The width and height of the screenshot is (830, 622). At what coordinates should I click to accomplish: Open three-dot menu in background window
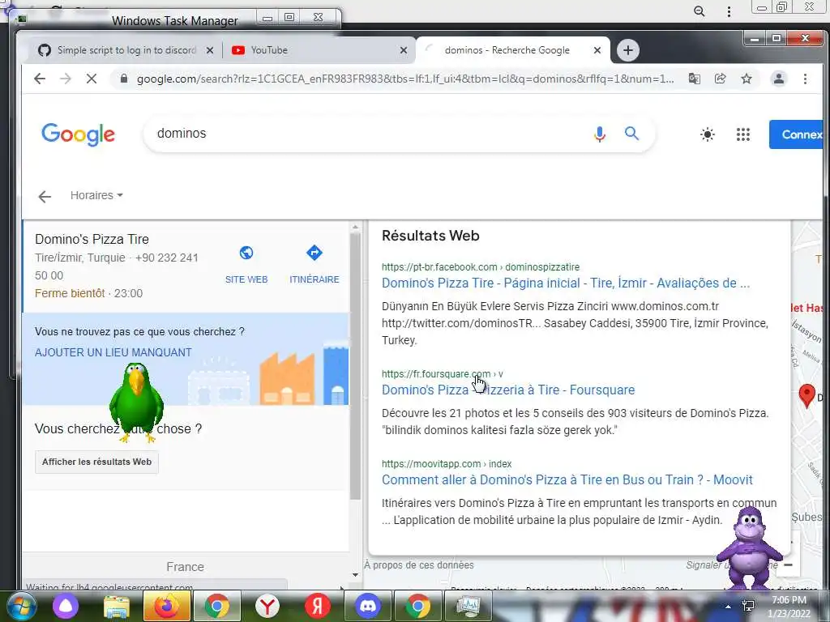(729, 11)
